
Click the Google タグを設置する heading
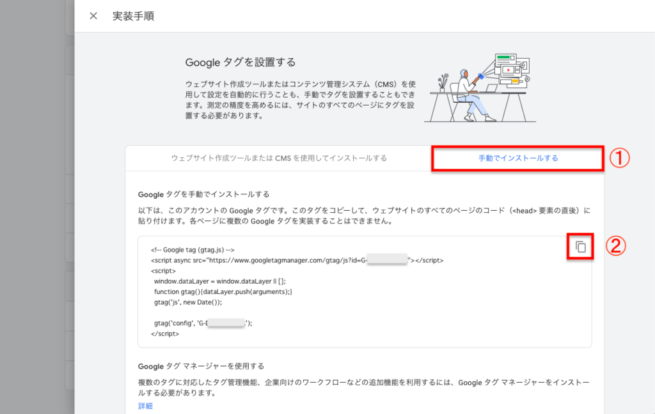tap(241, 62)
